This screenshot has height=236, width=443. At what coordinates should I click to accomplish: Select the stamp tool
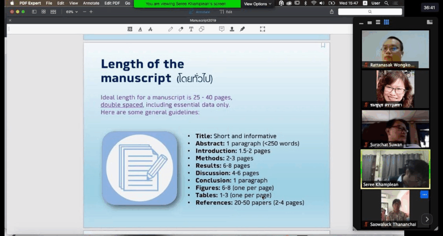click(232, 29)
